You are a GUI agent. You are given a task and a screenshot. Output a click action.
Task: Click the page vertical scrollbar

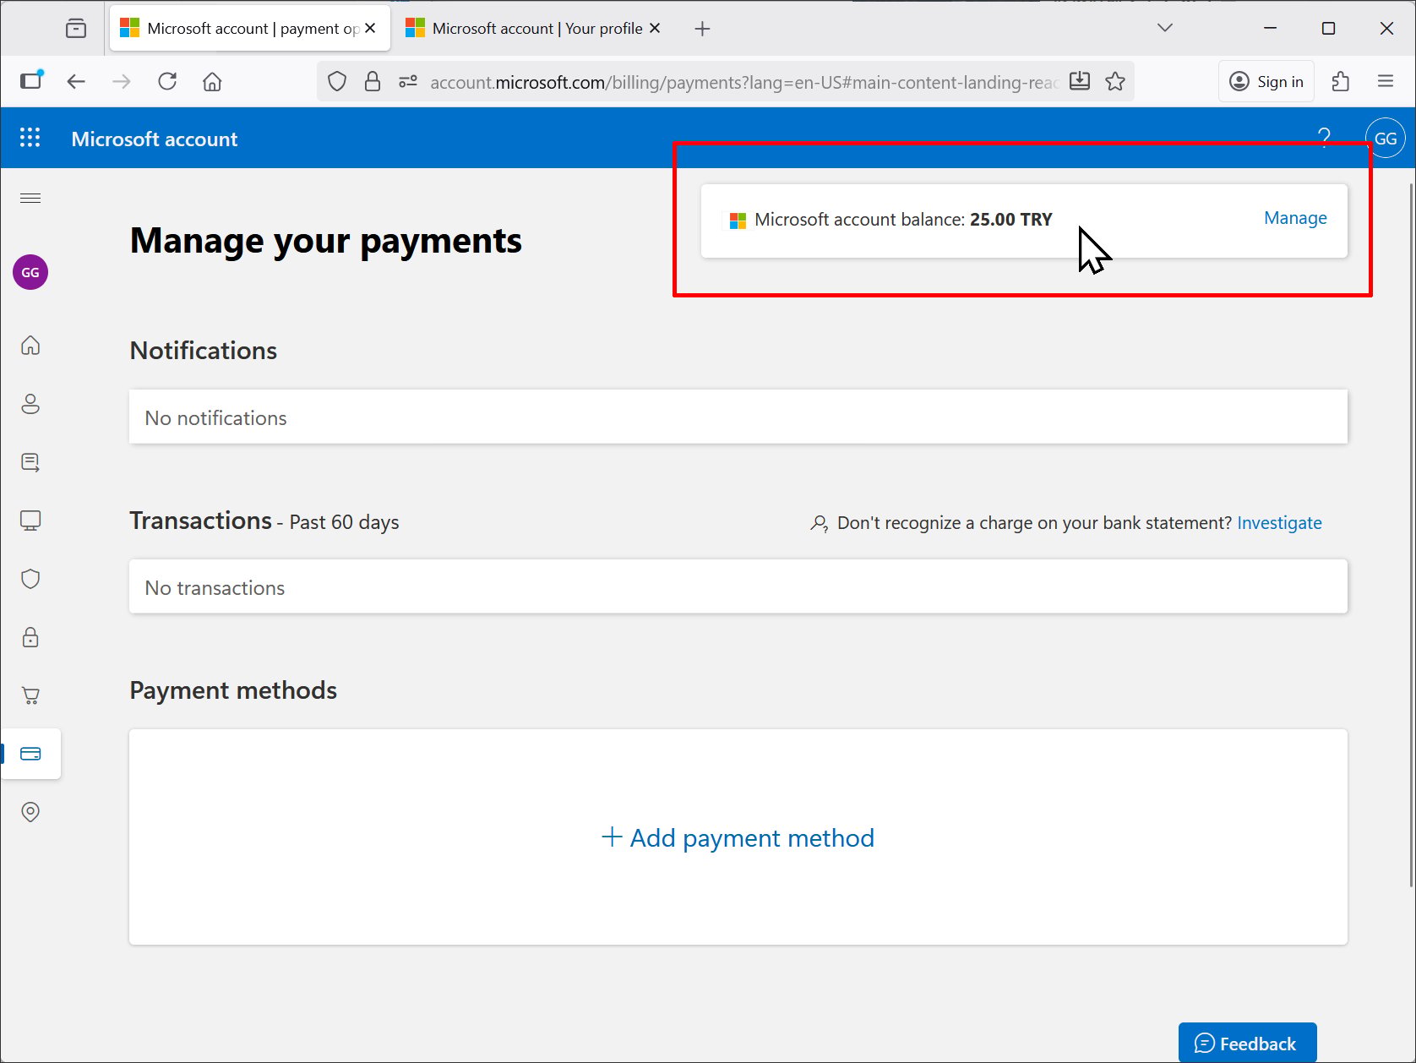click(1411, 534)
